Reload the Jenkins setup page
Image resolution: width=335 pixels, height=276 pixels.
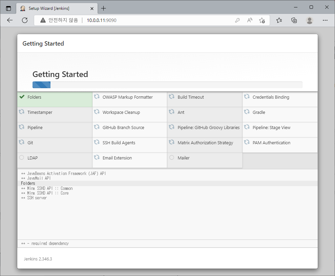point(25,20)
